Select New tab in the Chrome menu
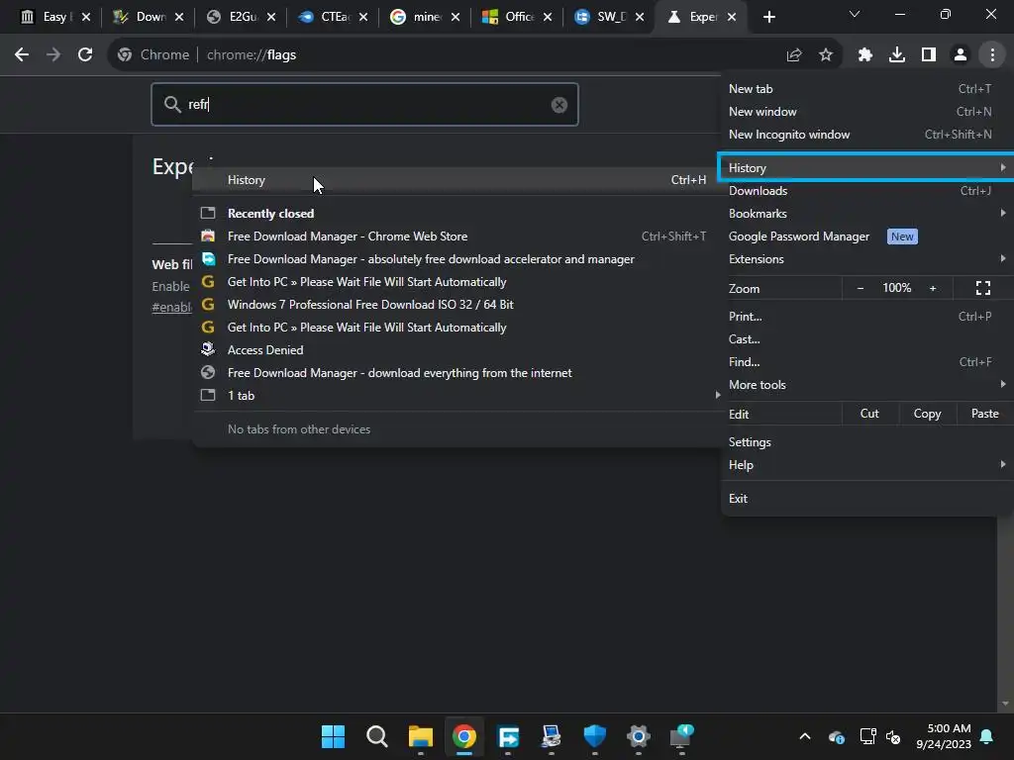The image size is (1014, 760). (x=866, y=89)
